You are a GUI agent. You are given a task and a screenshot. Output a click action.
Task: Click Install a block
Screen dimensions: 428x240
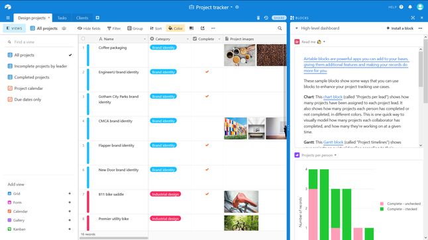400,28
